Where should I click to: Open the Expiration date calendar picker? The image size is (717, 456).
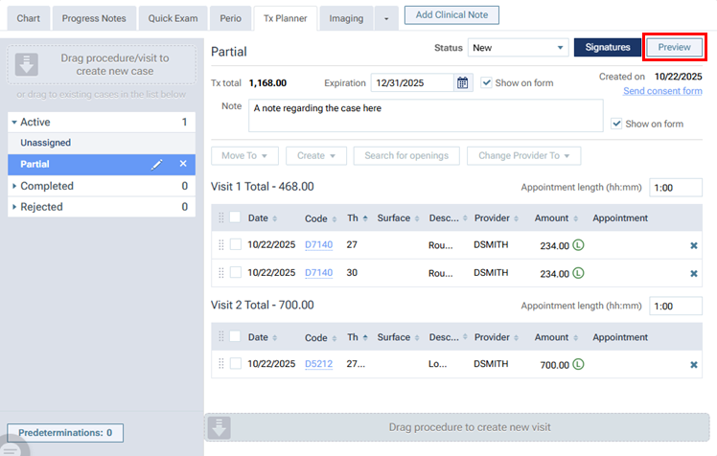click(463, 83)
